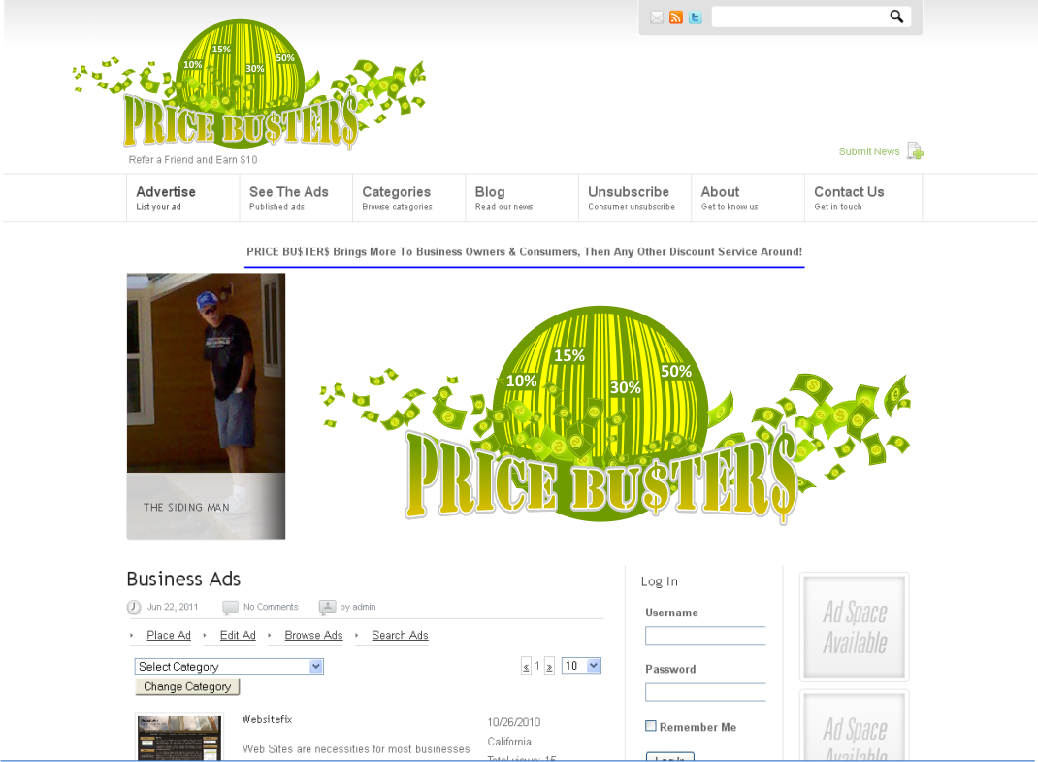
Task: Click into the Username field
Action: 705,636
